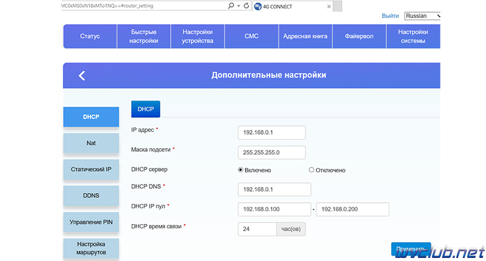Click the IP адрес input field
Viewport: 486px width, 261px height.
click(272, 132)
